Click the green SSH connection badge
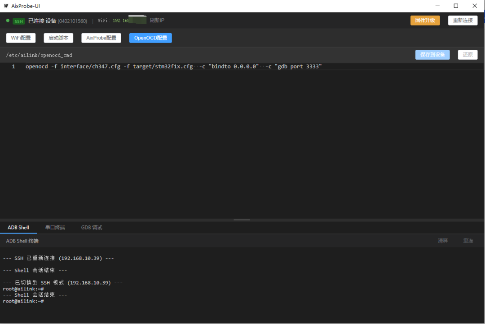The image size is (485, 324). click(x=18, y=22)
